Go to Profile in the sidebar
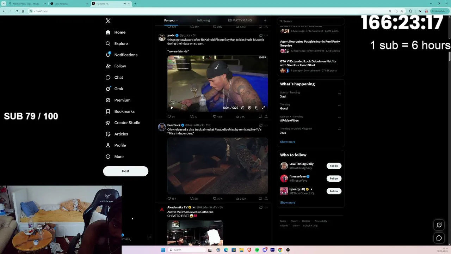 [116, 145]
